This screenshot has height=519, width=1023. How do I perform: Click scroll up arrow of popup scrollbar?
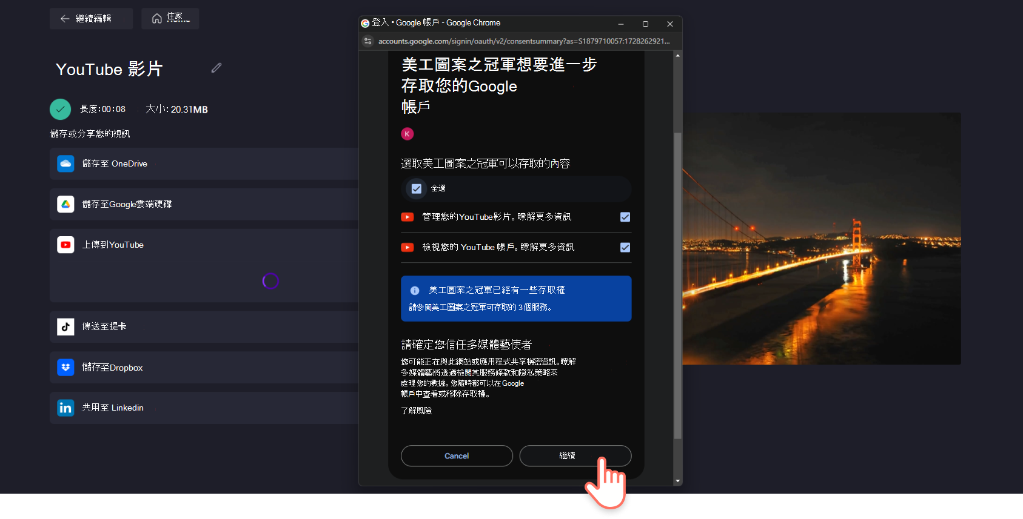pyautogui.click(x=677, y=55)
